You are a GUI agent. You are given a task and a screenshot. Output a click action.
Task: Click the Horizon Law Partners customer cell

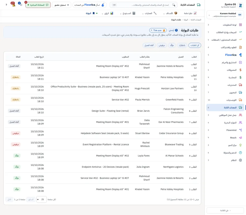click(x=172, y=88)
